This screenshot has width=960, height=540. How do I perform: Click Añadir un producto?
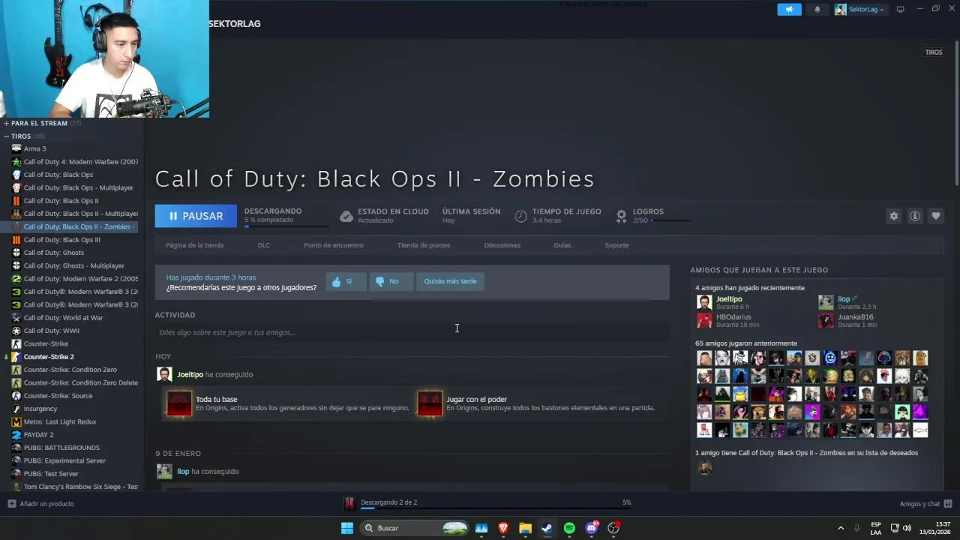coord(41,503)
